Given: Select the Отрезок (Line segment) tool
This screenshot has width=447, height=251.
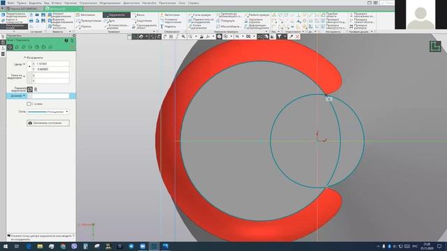Looking at the screenshot, I should click(x=84, y=26).
